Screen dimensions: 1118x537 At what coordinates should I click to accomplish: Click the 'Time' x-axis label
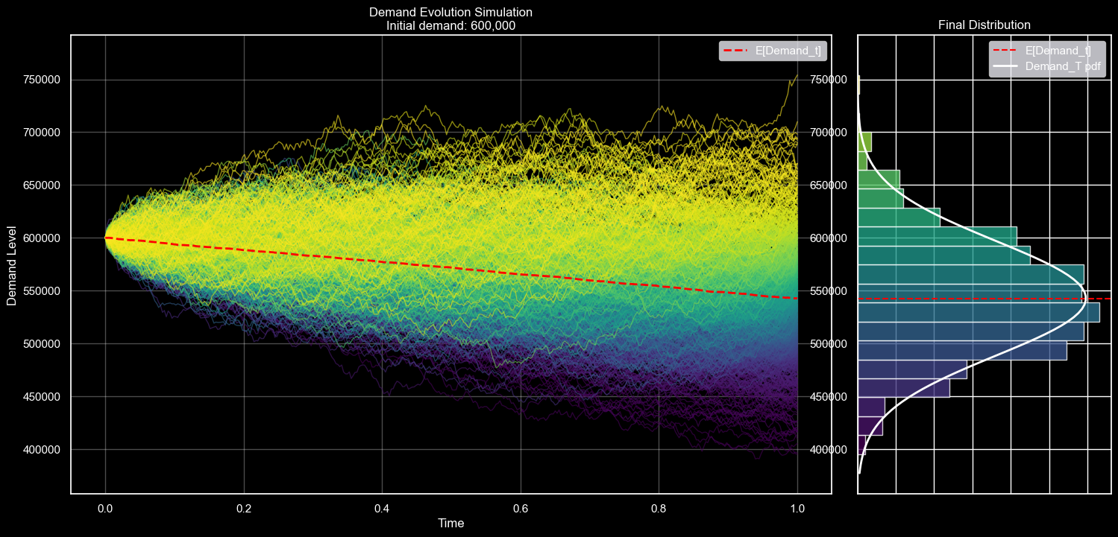pyautogui.click(x=450, y=524)
